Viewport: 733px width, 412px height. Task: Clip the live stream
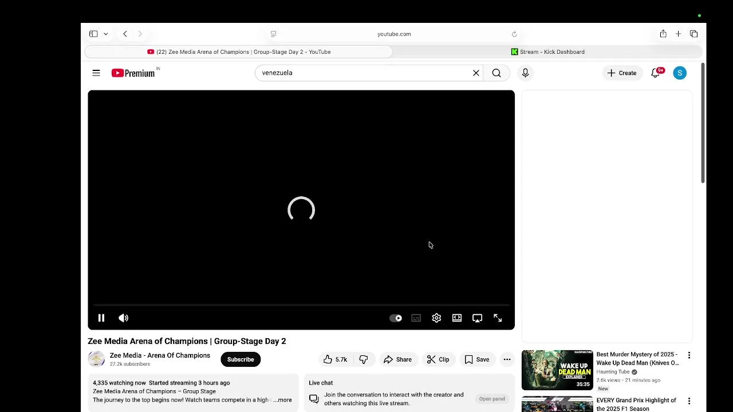point(438,359)
